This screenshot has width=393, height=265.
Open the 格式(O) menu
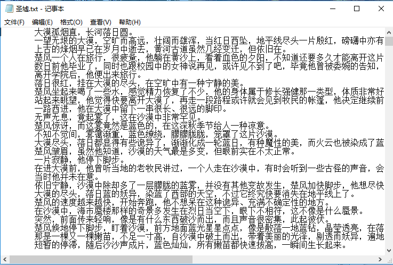(71, 22)
